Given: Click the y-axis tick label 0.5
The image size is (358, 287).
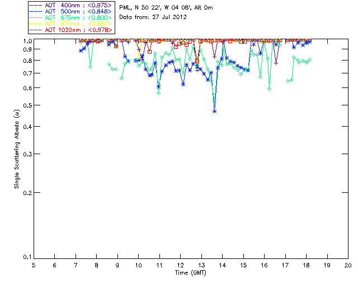Looking at the screenshot, I should [27, 105].
